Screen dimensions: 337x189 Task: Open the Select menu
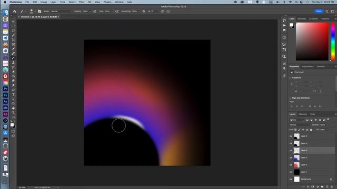[72, 2]
